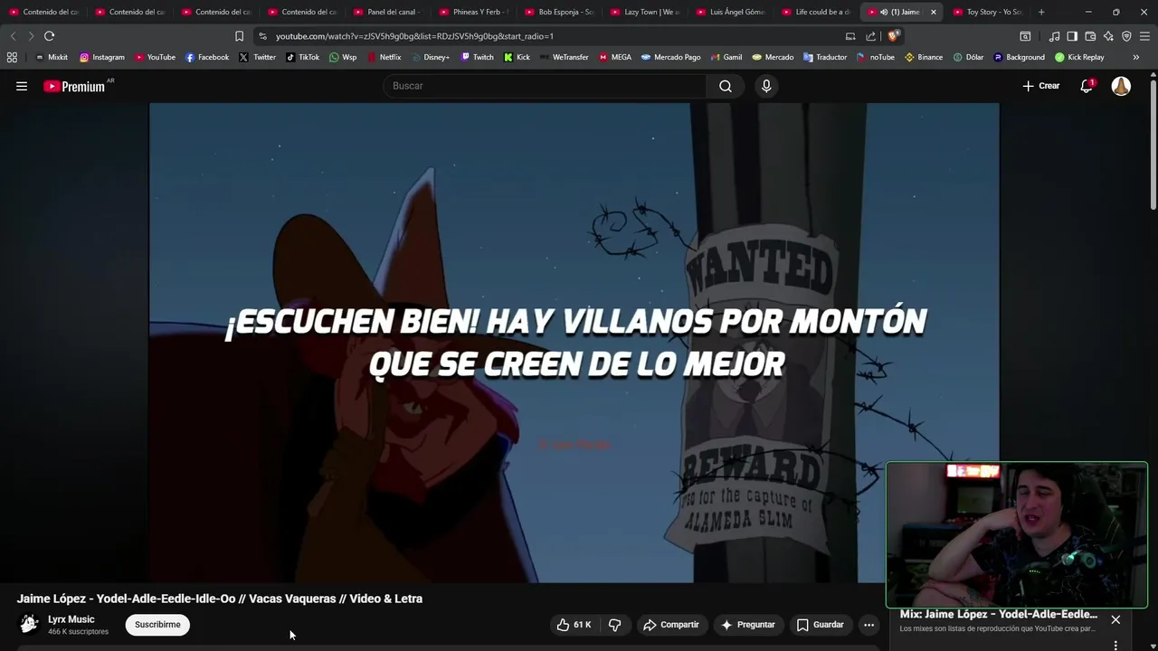Screen dimensions: 1158x651
Task: Open Brave Leo AI sparkle icon
Action: 1108,36
